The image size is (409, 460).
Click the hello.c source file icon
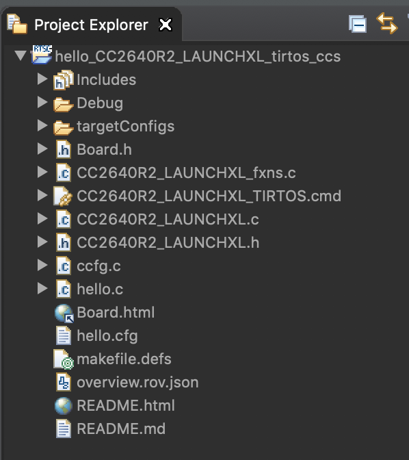coord(64,289)
